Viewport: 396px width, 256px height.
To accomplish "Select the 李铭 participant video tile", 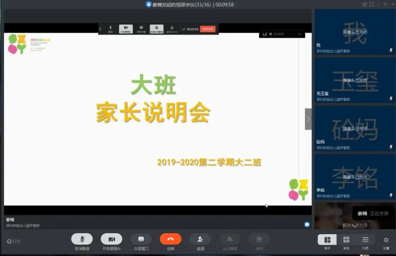I will [354, 177].
